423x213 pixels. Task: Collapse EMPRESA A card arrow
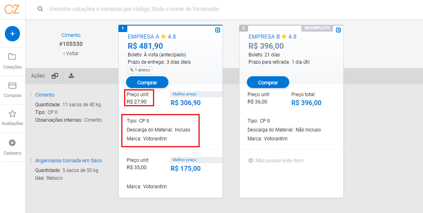coord(218,30)
